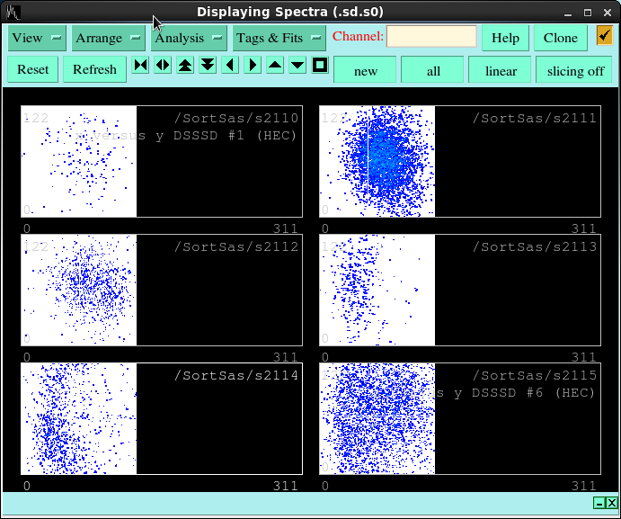The width and height of the screenshot is (621, 519).
Task: Click the 'all' toggle button
Action: pyautogui.click(x=433, y=70)
